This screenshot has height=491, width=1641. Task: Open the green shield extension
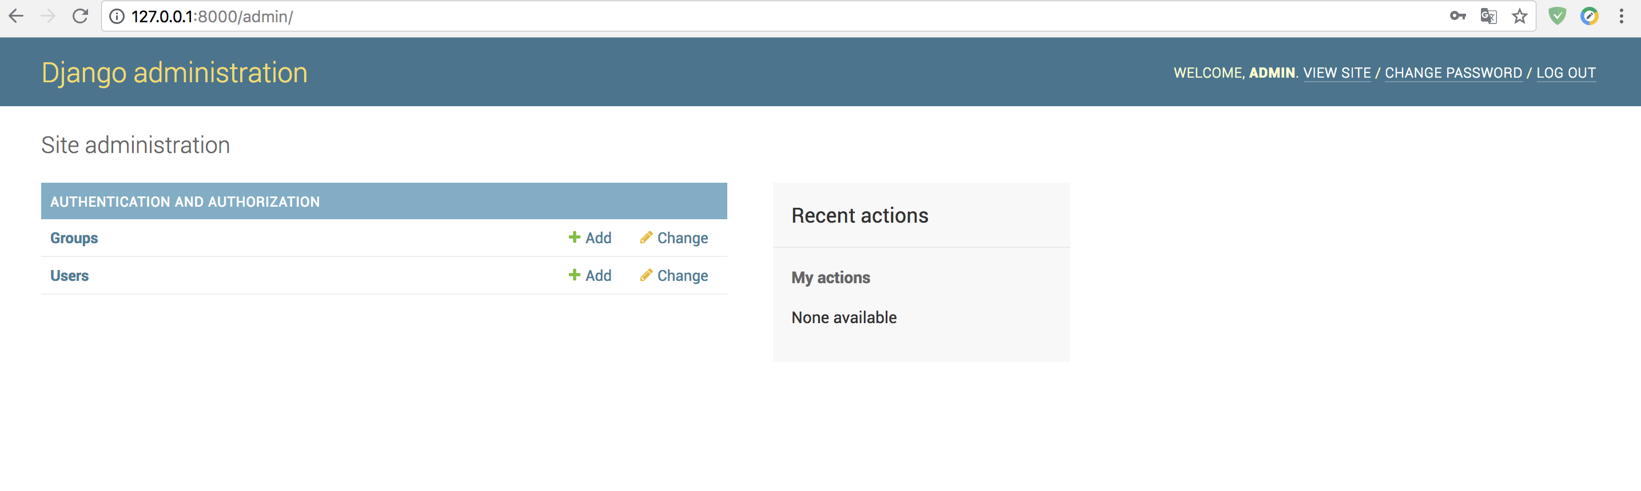click(x=1558, y=16)
